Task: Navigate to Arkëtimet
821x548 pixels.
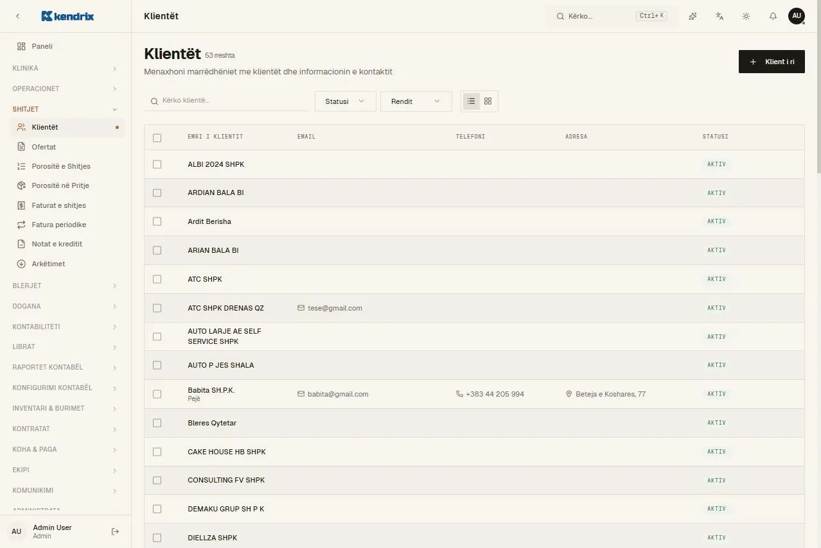Action: click(67, 264)
